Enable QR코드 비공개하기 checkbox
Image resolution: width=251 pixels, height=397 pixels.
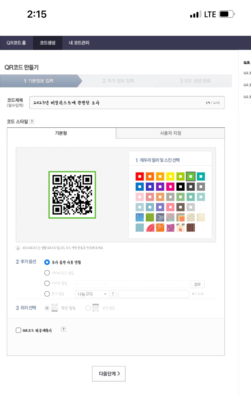click(18, 330)
